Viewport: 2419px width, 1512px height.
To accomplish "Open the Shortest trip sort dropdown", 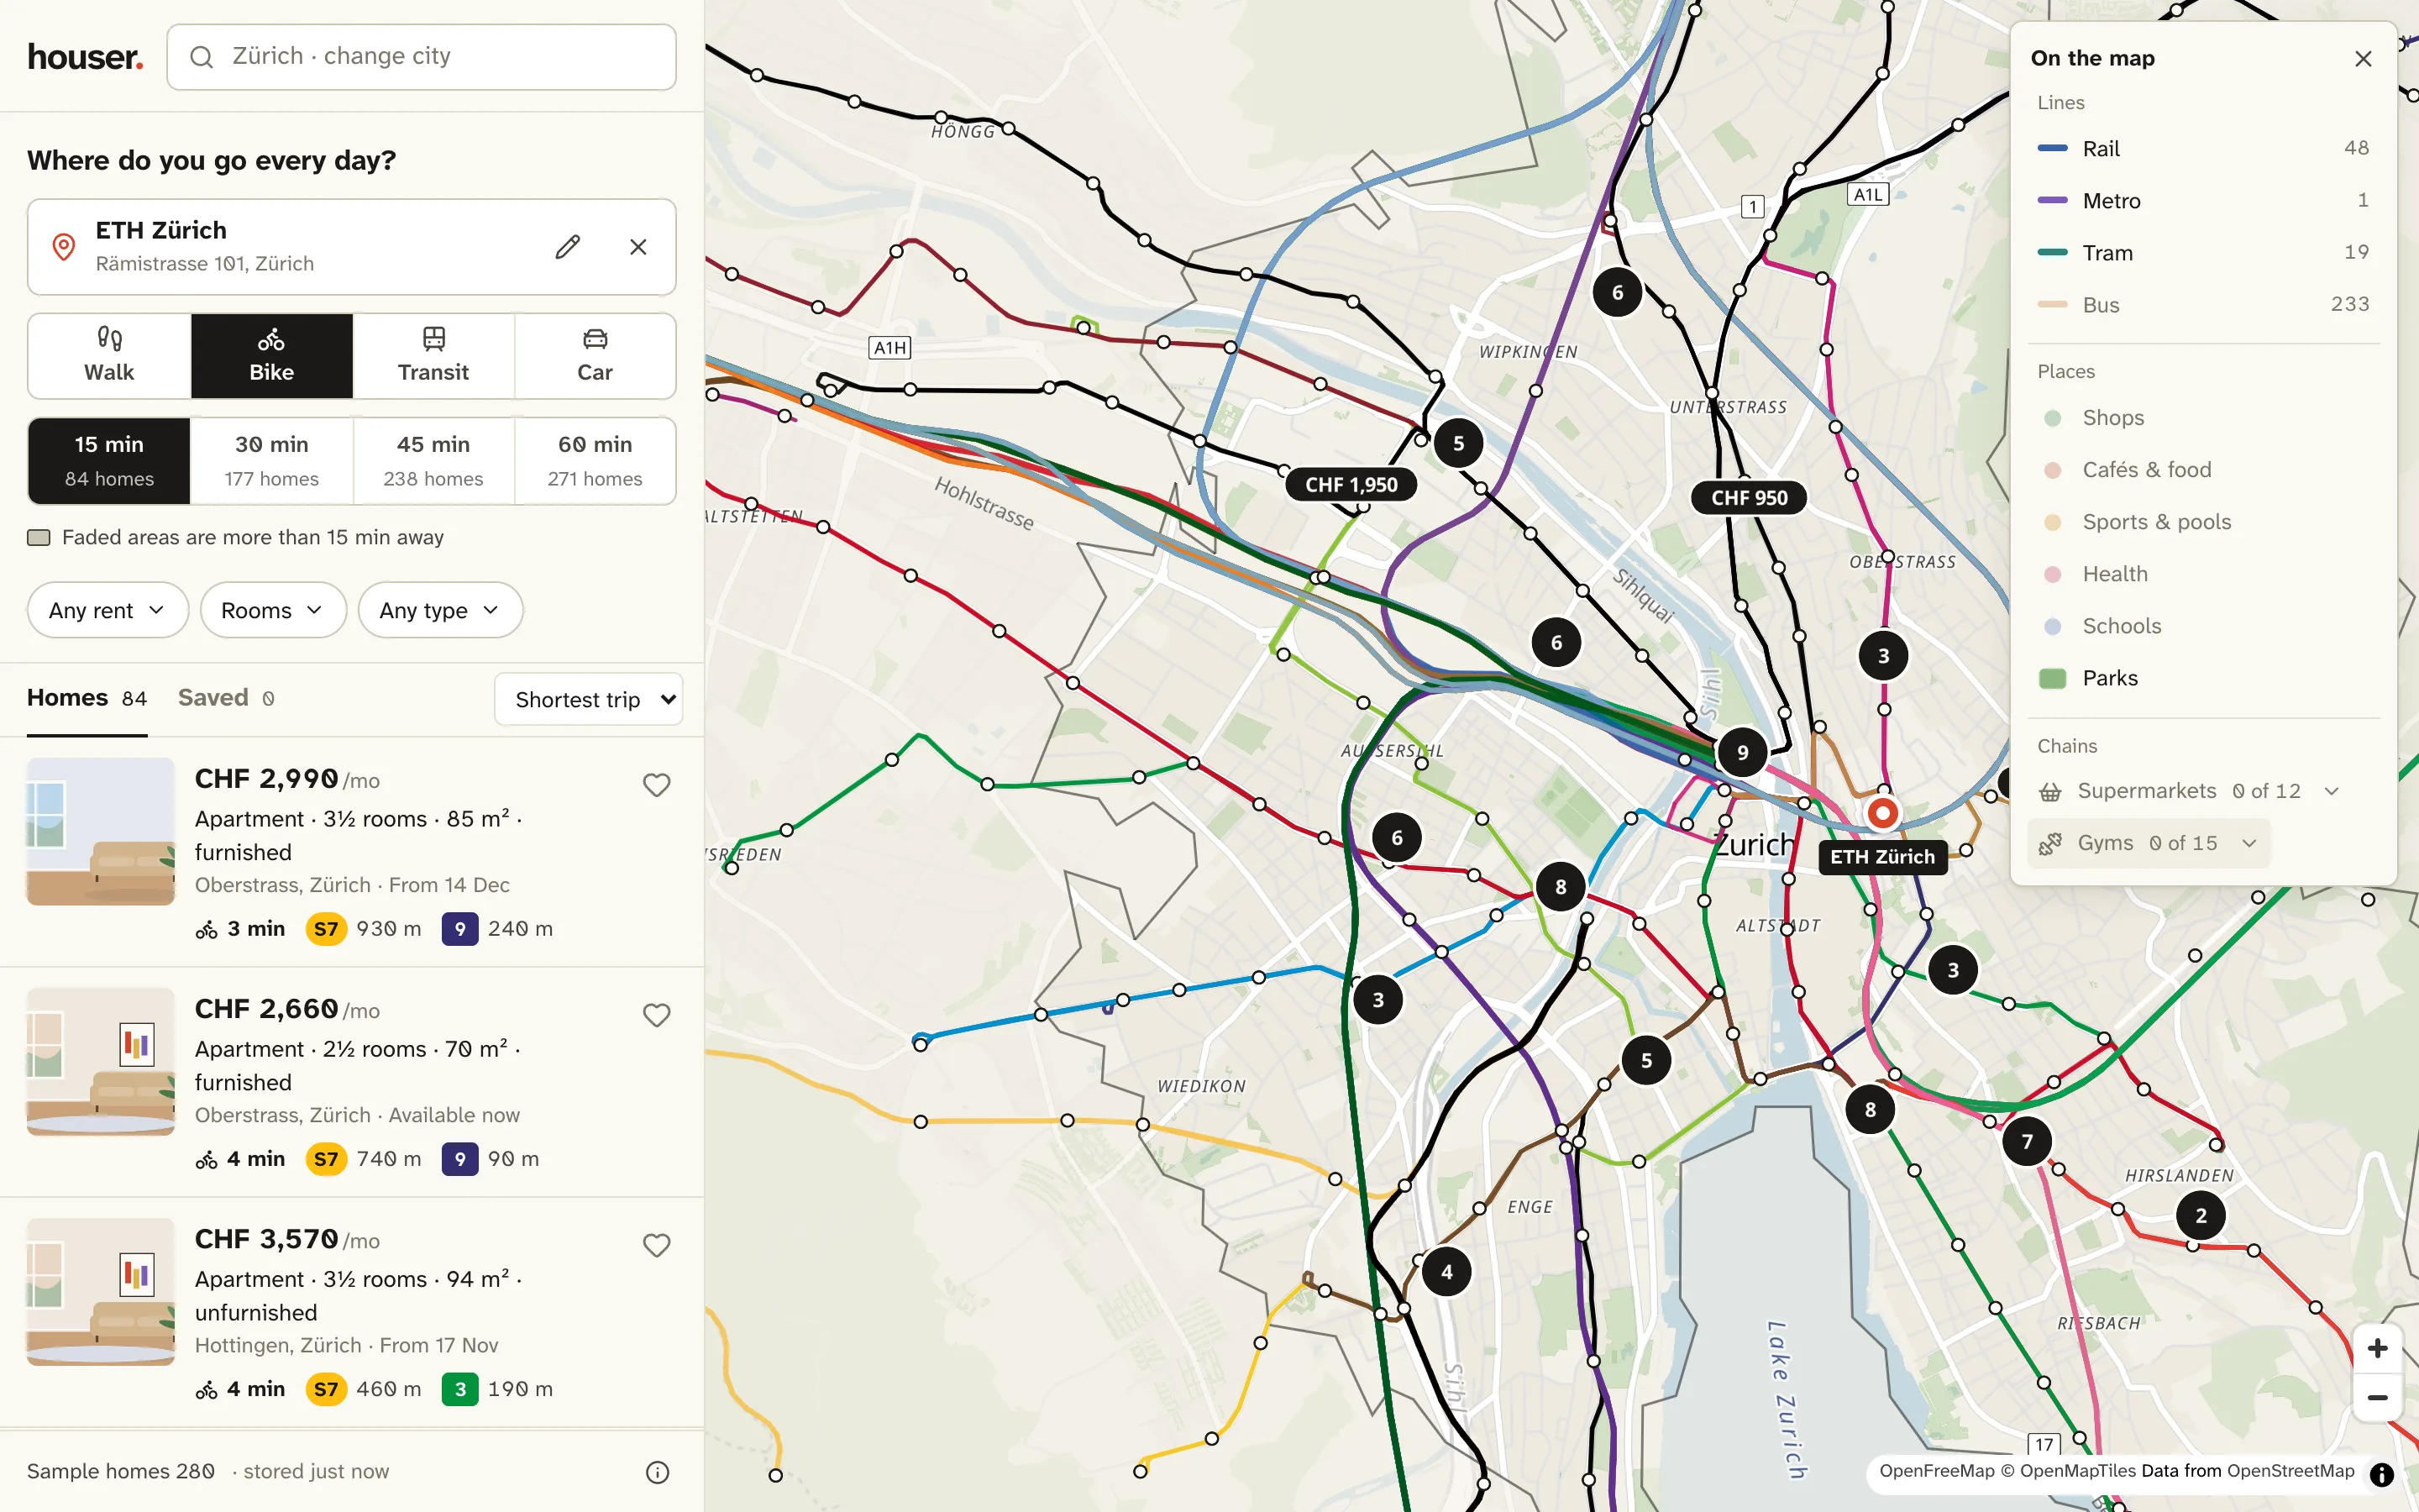I will 589,699.
